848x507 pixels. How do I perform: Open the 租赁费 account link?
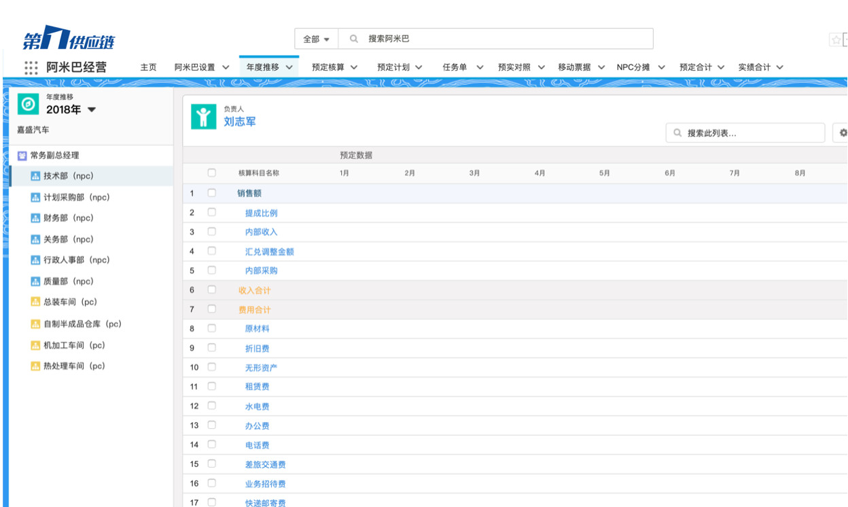[x=257, y=387]
